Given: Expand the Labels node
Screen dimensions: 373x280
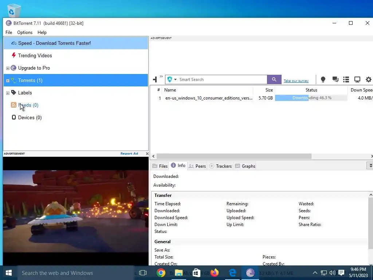Looking at the screenshot, I should tap(8, 93).
